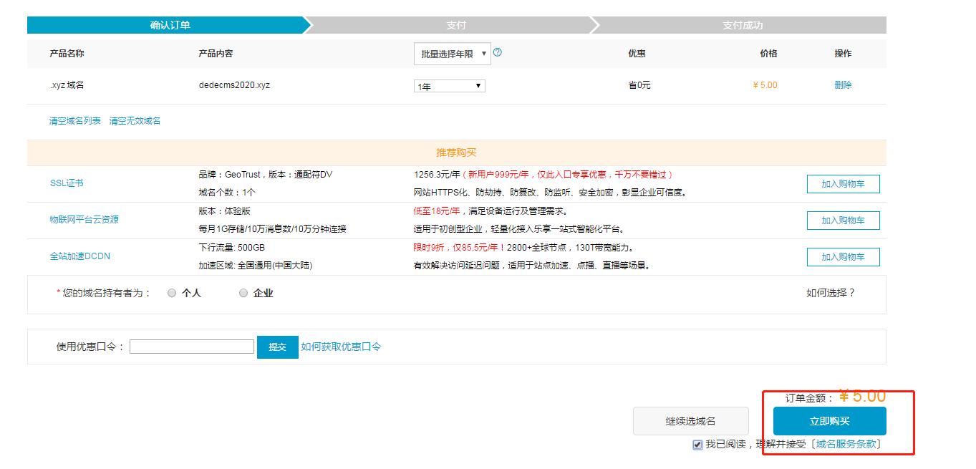Submit the coupon code via 提交
This screenshot has width=976, height=469.
pos(277,347)
